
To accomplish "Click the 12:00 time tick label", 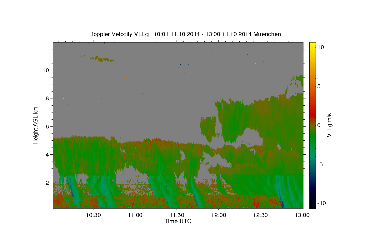I will pyautogui.click(x=219, y=215).
